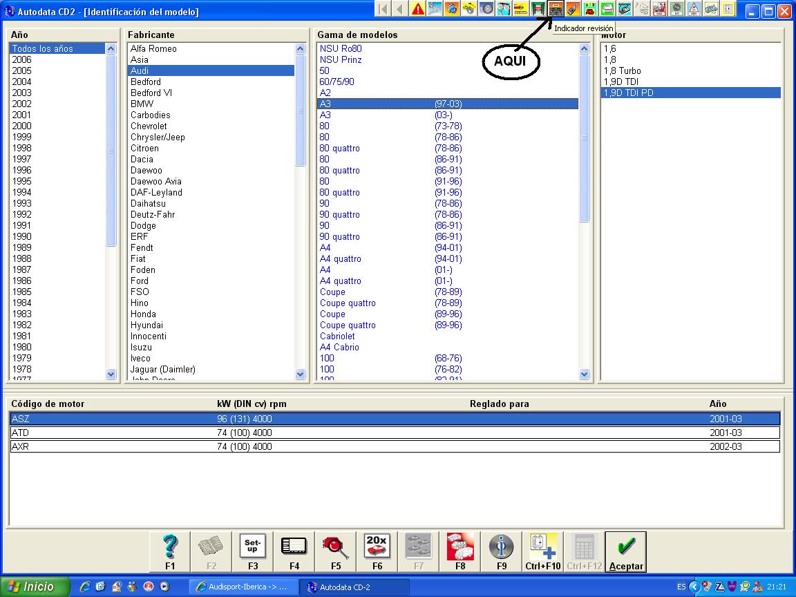The width and height of the screenshot is (796, 597).
Task: Go to first record with toolbar arrow
Action: (x=383, y=9)
